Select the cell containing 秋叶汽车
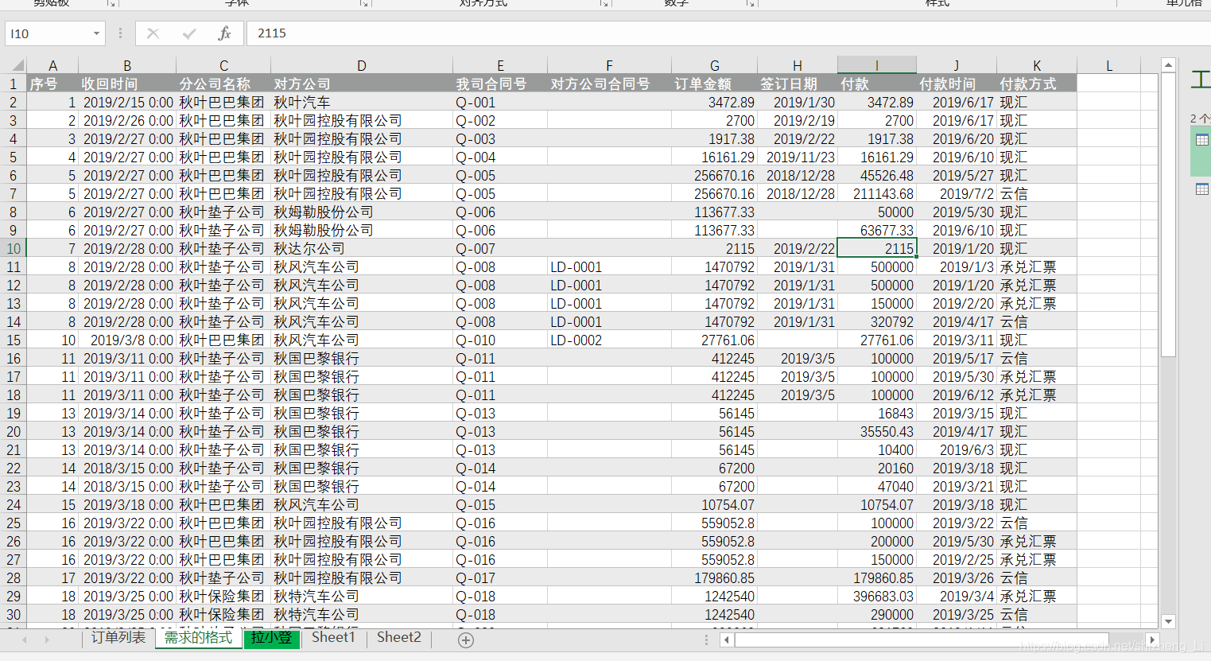 point(362,102)
